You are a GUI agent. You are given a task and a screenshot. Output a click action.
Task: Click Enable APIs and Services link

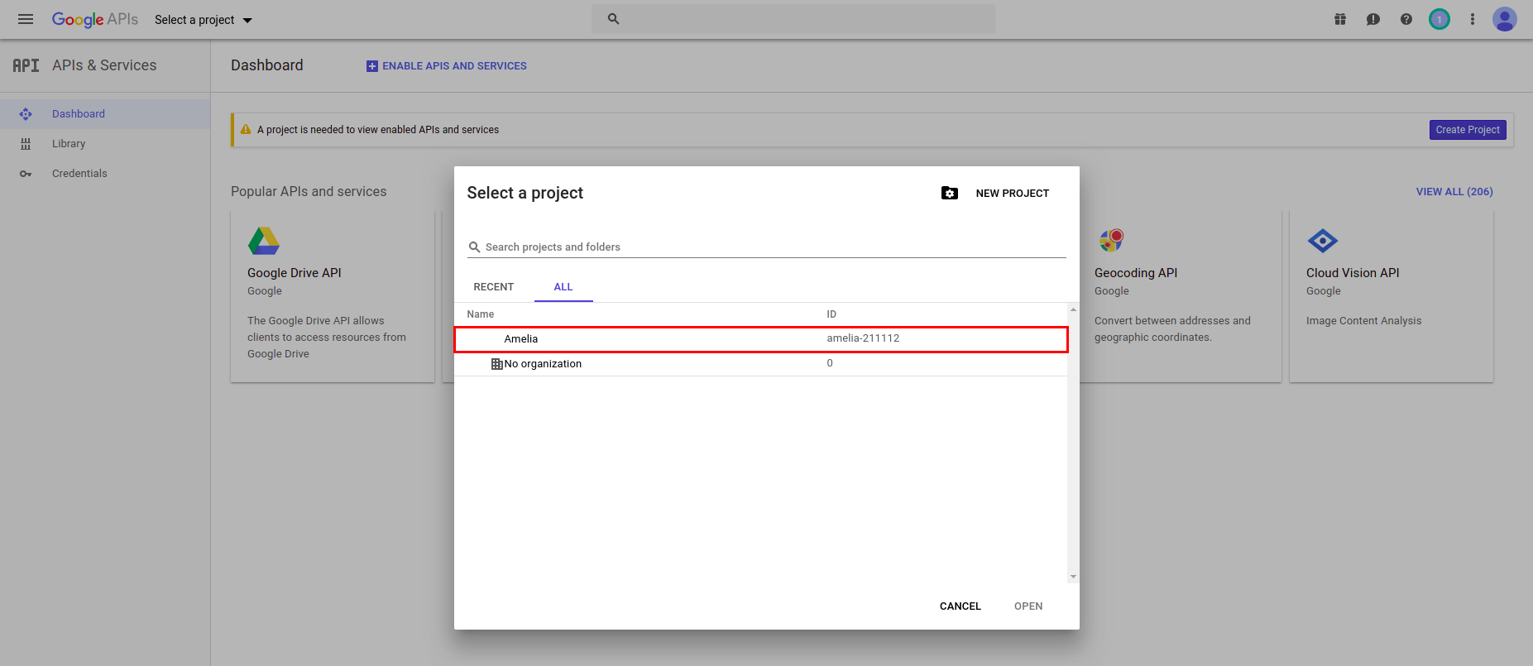tap(454, 66)
